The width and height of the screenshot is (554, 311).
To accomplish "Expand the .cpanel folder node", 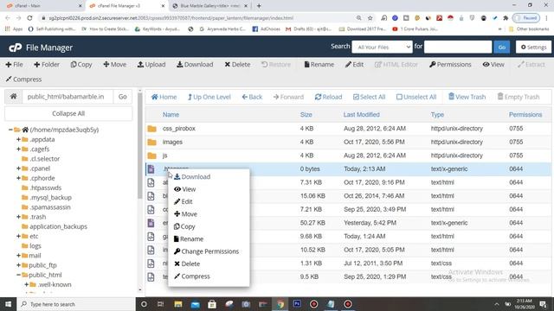I will click(x=18, y=168).
